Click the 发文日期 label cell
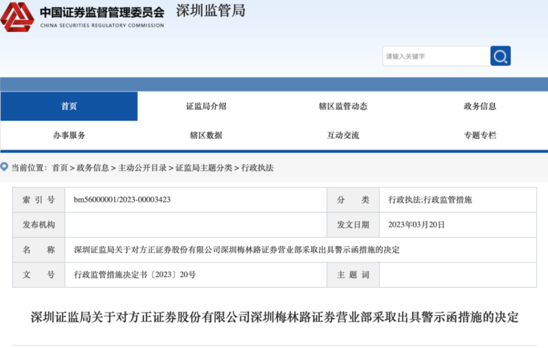Screen dimensions: 548x348 353,225
